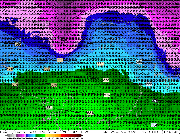The image size is (180, 139).
Task: Click the white 568 contour label
Action: click(x=149, y=84)
